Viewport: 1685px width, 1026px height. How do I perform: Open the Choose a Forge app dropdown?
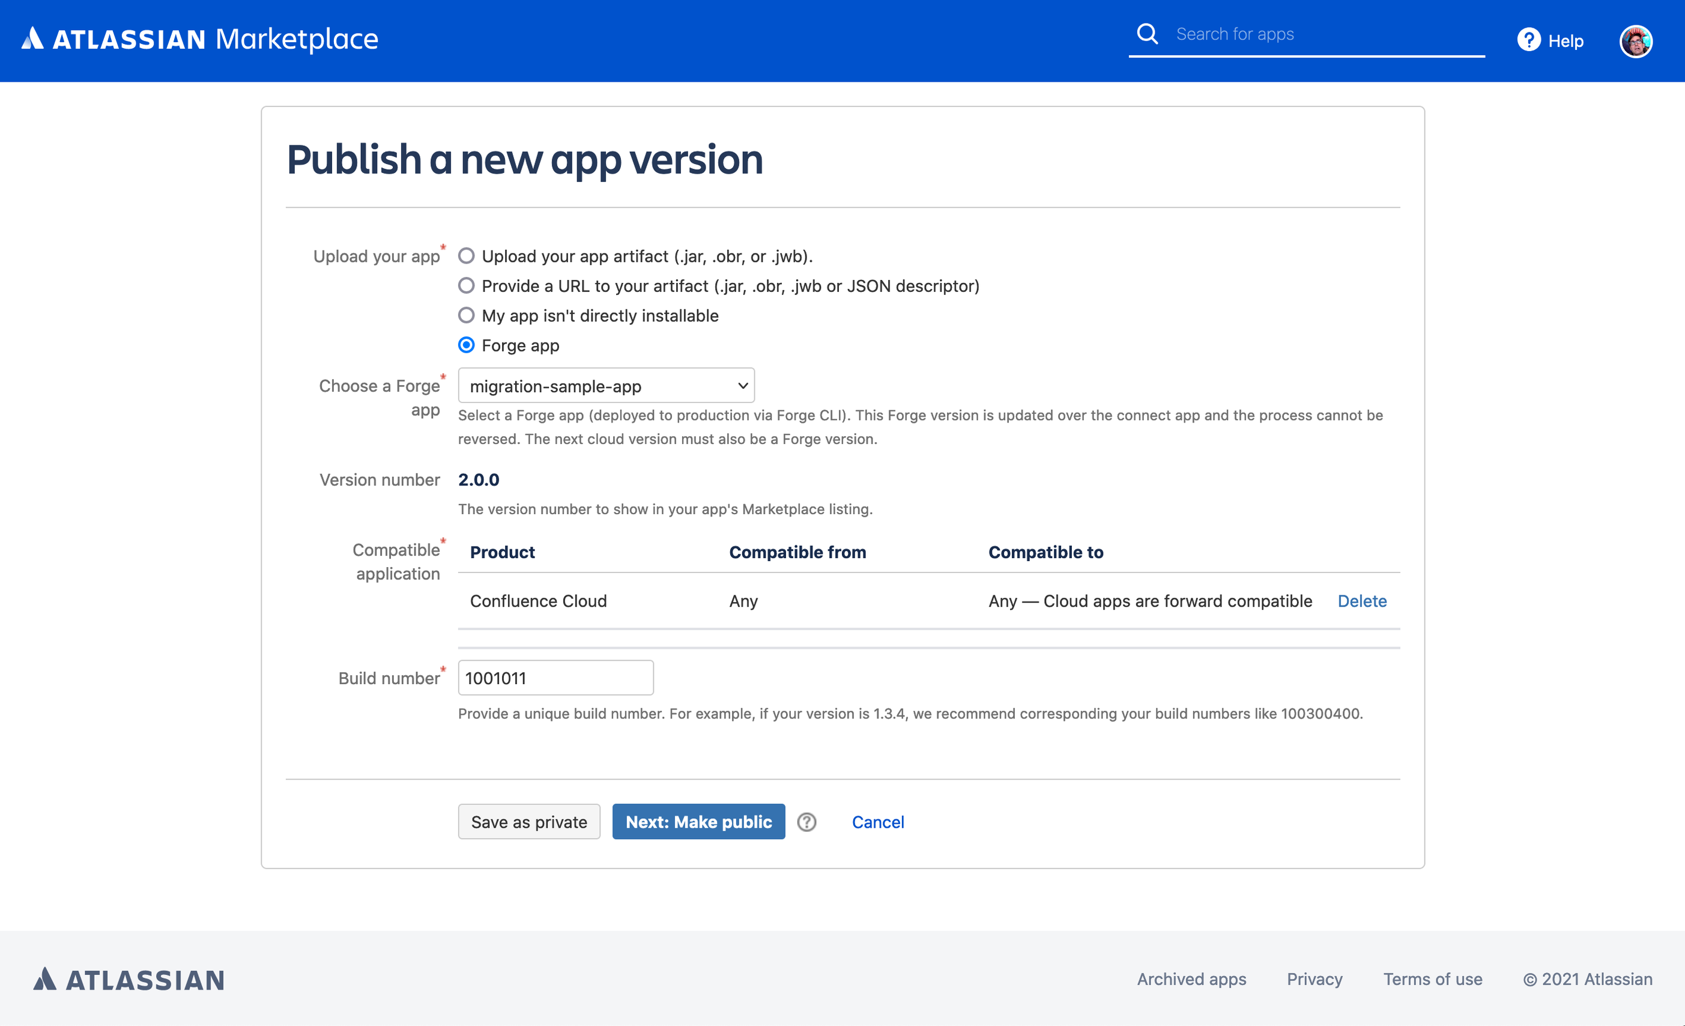pyautogui.click(x=606, y=386)
